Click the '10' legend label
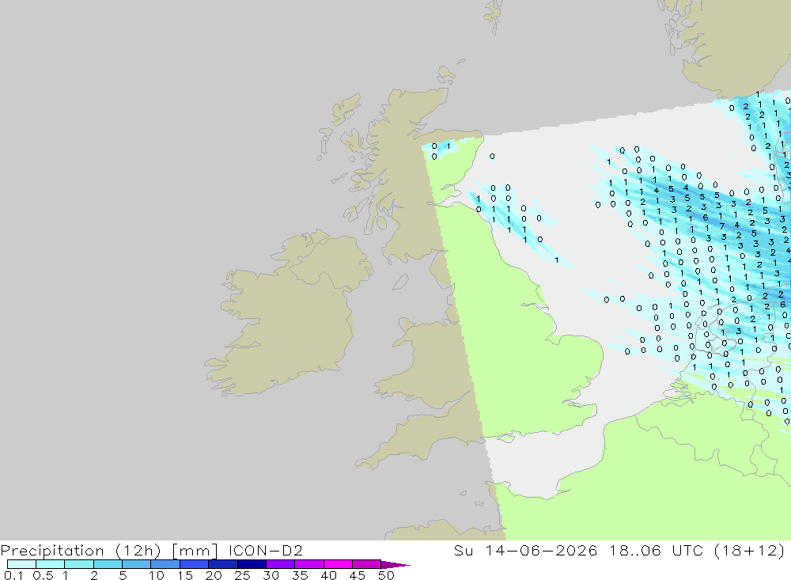The width and height of the screenshot is (791, 580). [x=157, y=575]
